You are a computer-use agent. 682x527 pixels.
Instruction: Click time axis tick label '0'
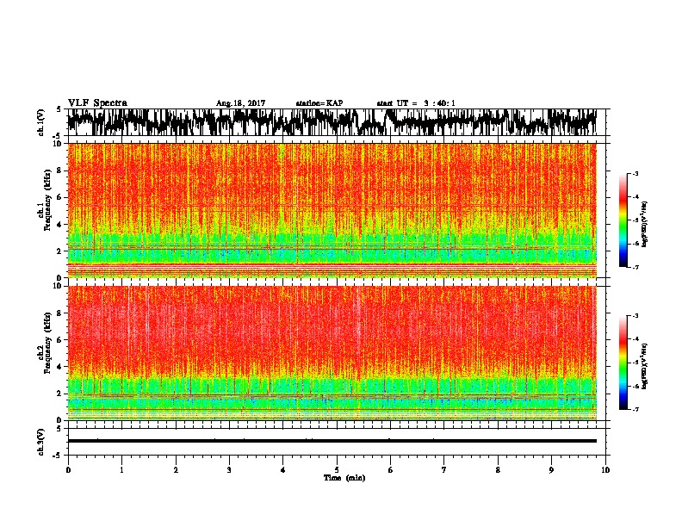tap(68, 470)
